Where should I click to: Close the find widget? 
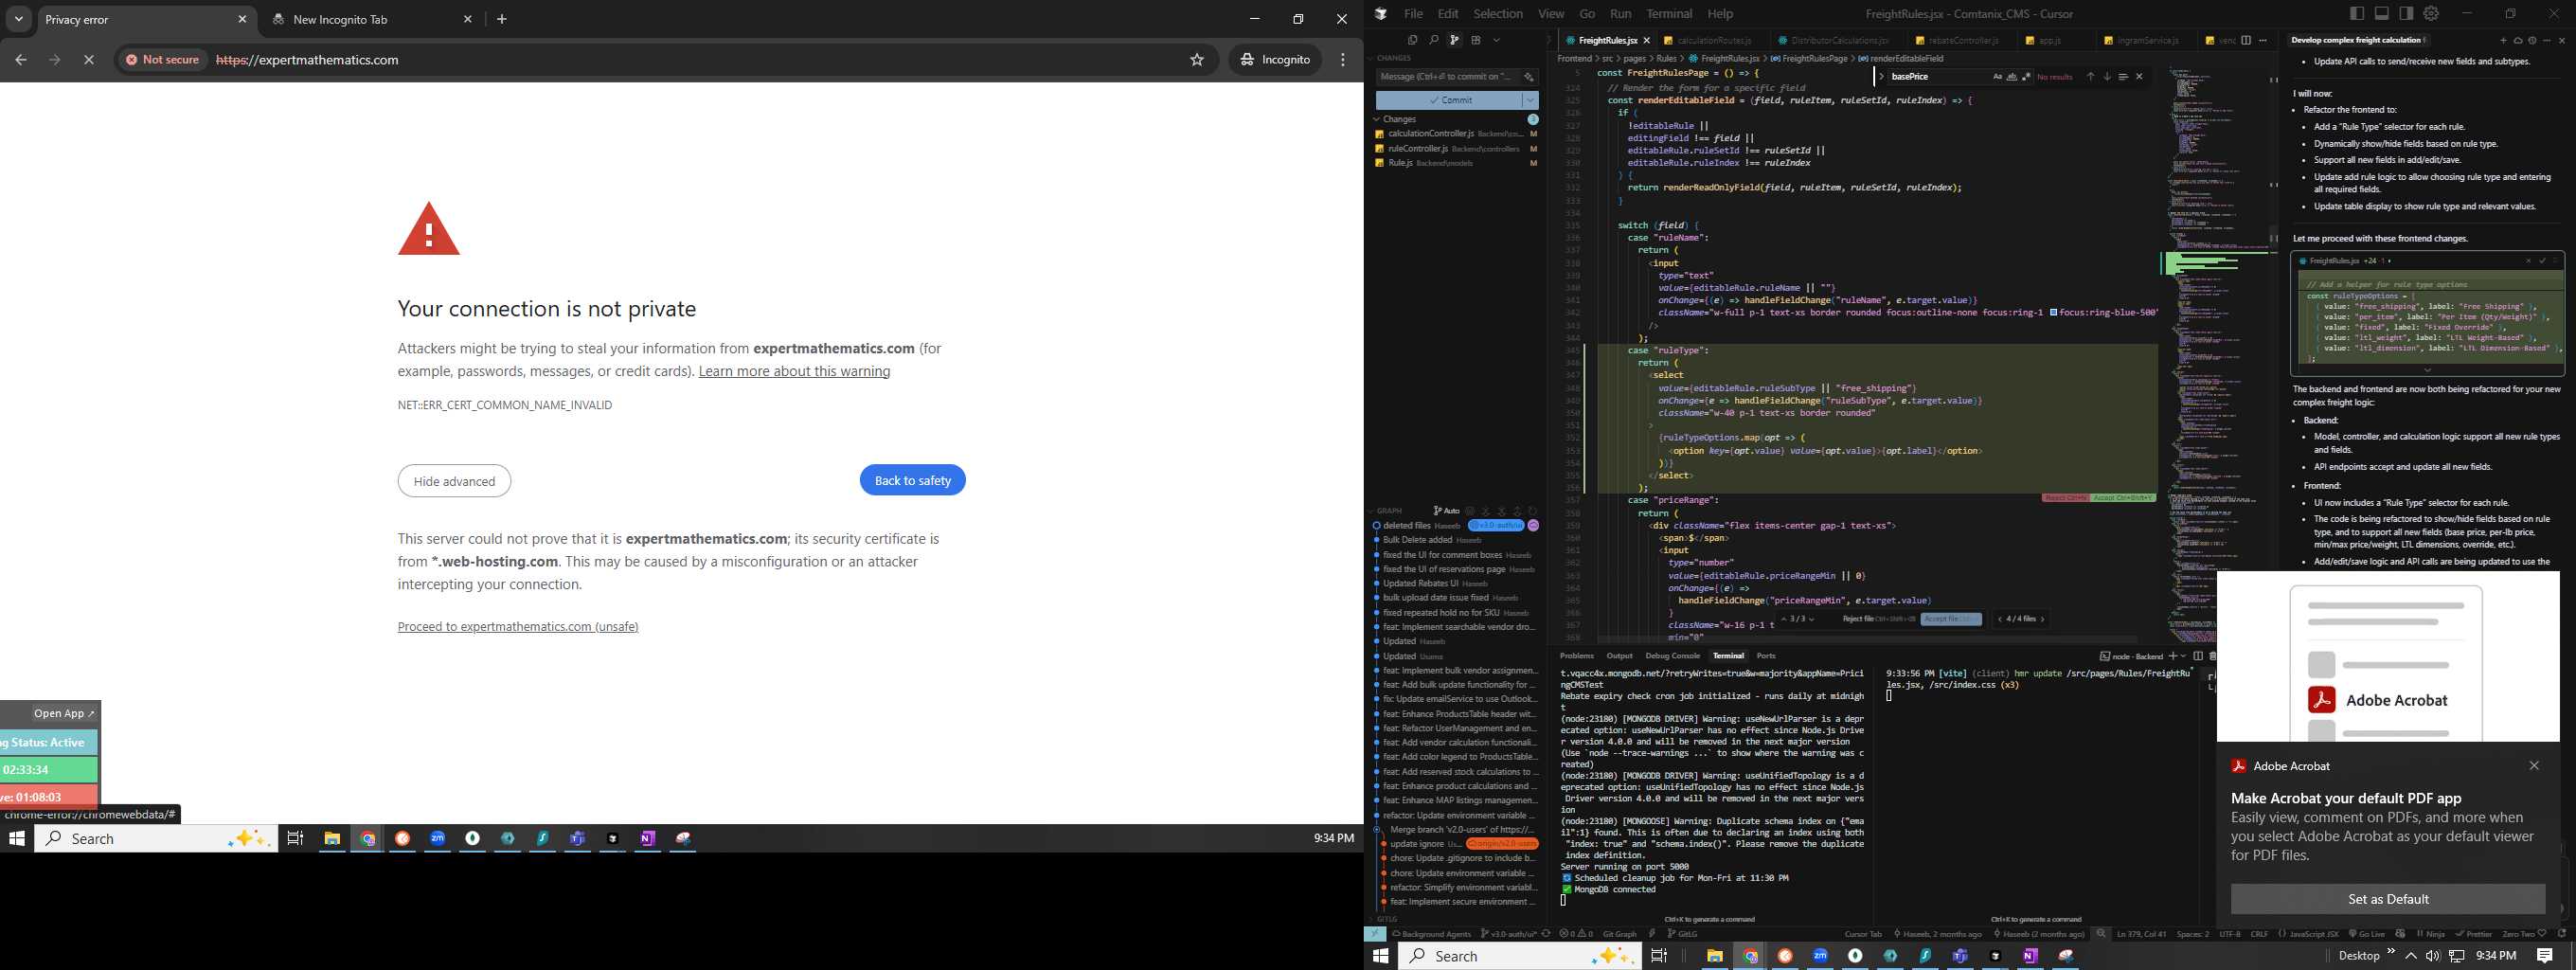[2140, 77]
